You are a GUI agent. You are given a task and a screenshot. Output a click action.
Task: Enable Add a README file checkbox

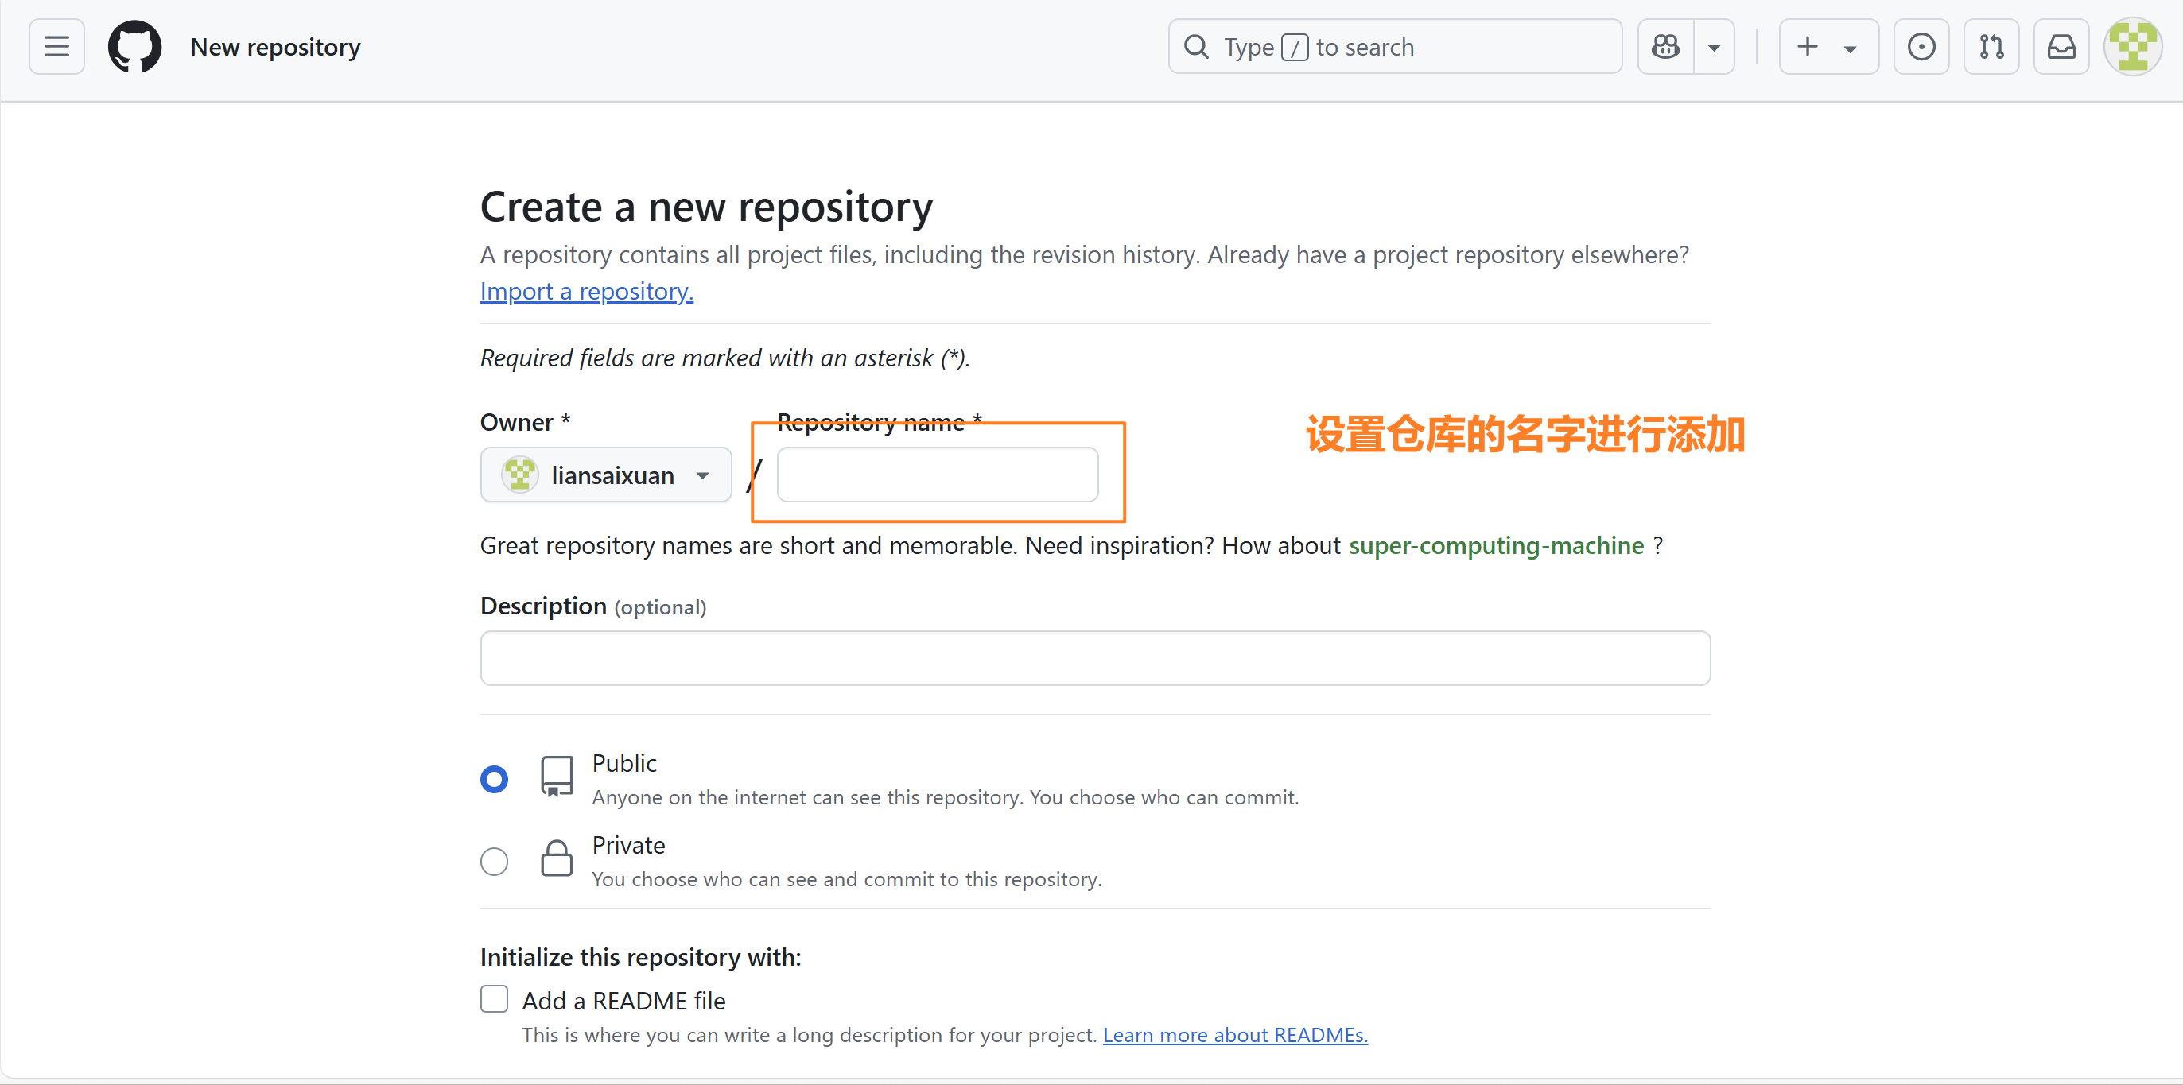click(x=494, y=998)
